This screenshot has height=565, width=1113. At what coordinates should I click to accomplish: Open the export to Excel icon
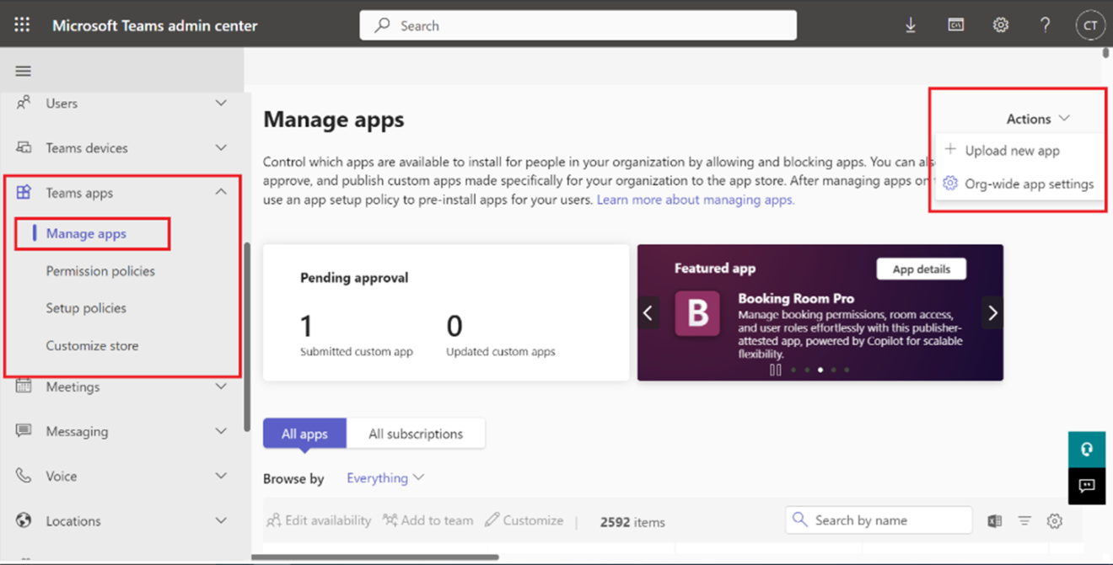pyautogui.click(x=994, y=520)
